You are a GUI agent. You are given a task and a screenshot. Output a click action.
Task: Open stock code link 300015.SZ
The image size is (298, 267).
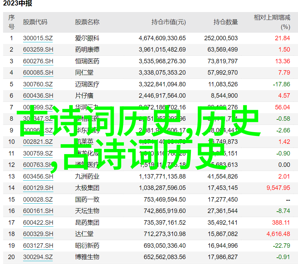[38, 38]
